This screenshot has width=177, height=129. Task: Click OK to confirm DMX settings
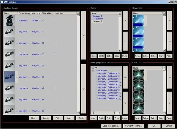(x=154, y=126)
